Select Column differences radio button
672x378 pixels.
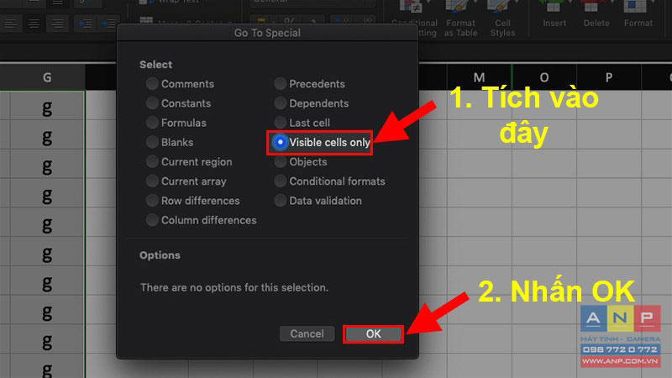click(152, 220)
